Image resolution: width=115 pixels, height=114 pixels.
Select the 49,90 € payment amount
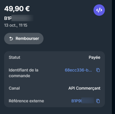[x=17, y=9]
